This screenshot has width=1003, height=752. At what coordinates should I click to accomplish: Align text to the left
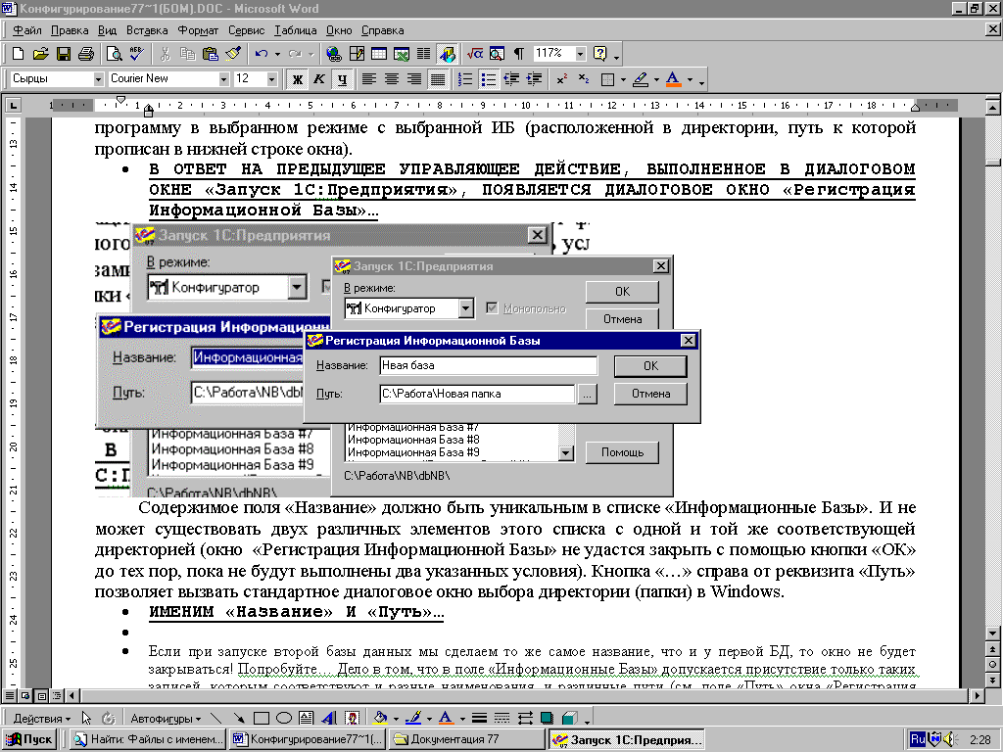(369, 79)
